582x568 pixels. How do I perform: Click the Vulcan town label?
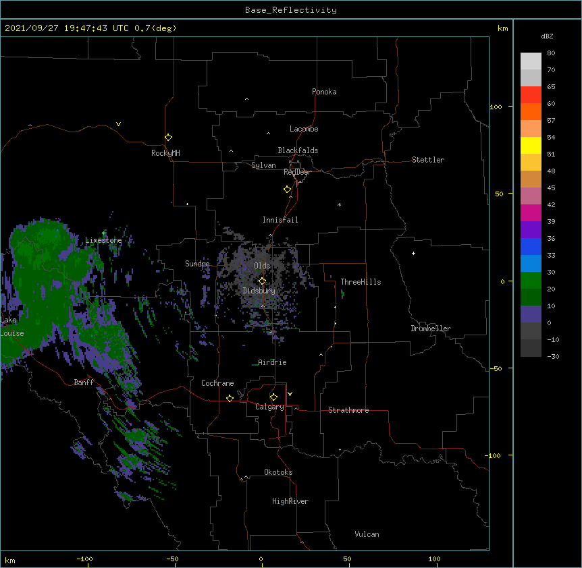[x=367, y=534]
